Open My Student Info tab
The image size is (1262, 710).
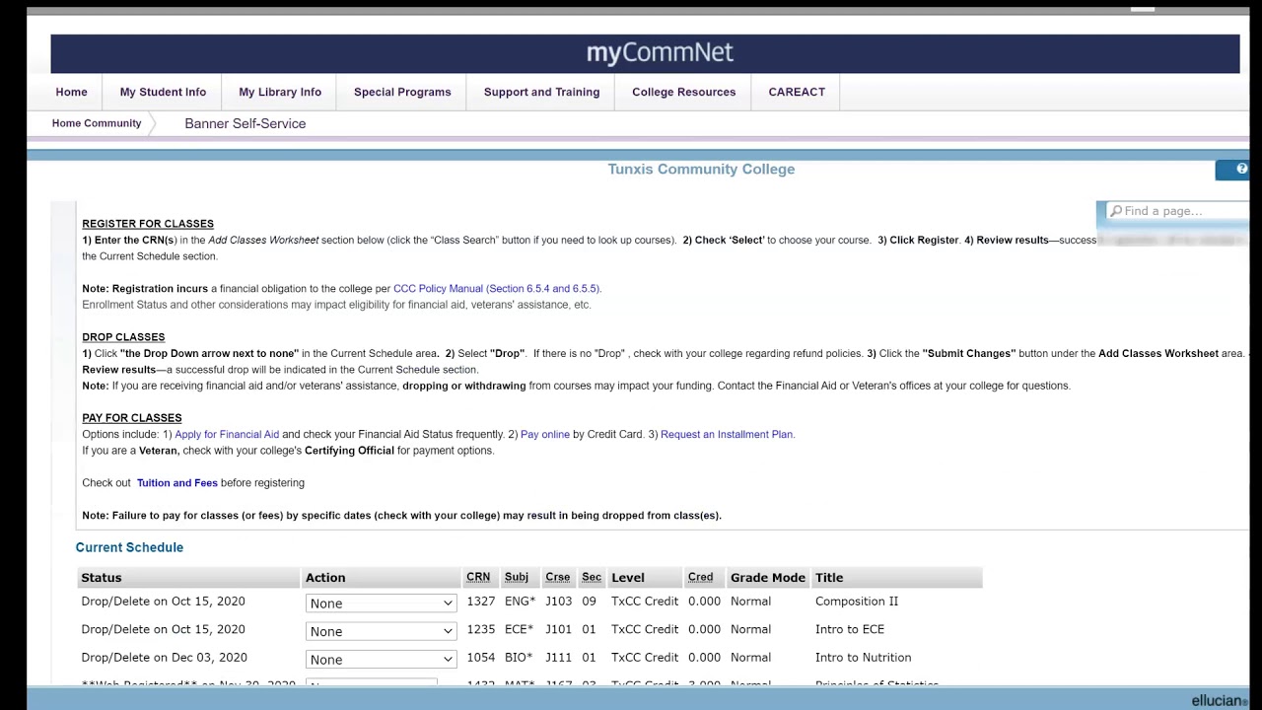163,92
